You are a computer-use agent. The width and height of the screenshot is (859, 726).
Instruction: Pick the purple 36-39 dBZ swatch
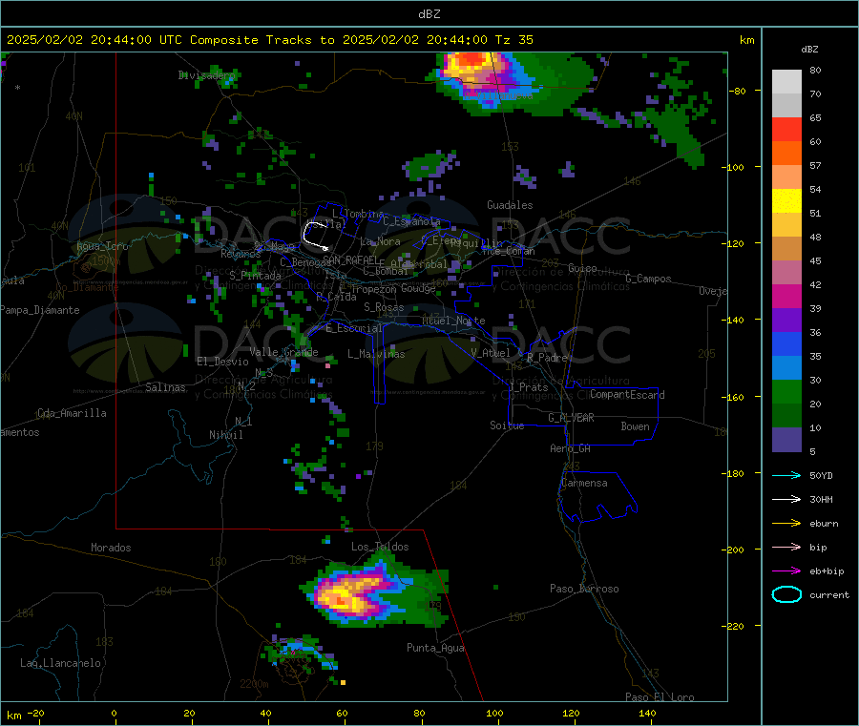pos(786,321)
